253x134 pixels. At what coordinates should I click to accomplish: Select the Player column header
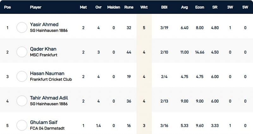pyautogui.click(x=35, y=7)
